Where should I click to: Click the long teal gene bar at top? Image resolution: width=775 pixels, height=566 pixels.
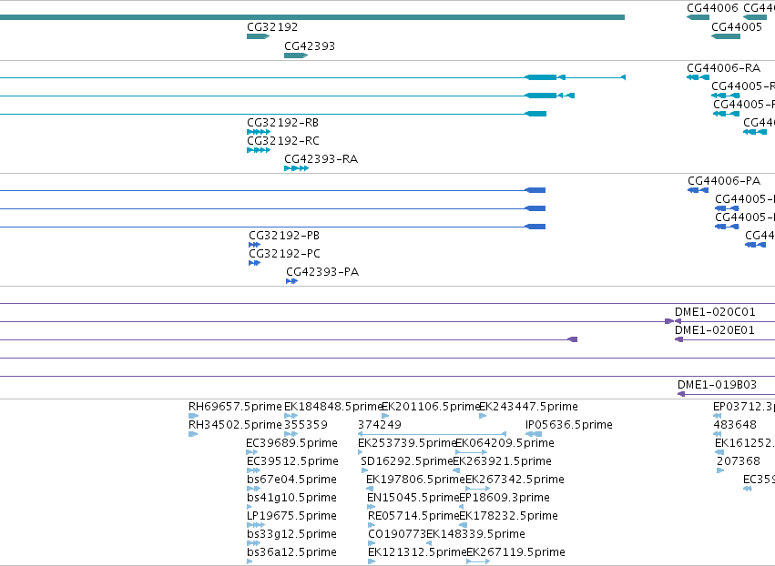coord(312,17)
